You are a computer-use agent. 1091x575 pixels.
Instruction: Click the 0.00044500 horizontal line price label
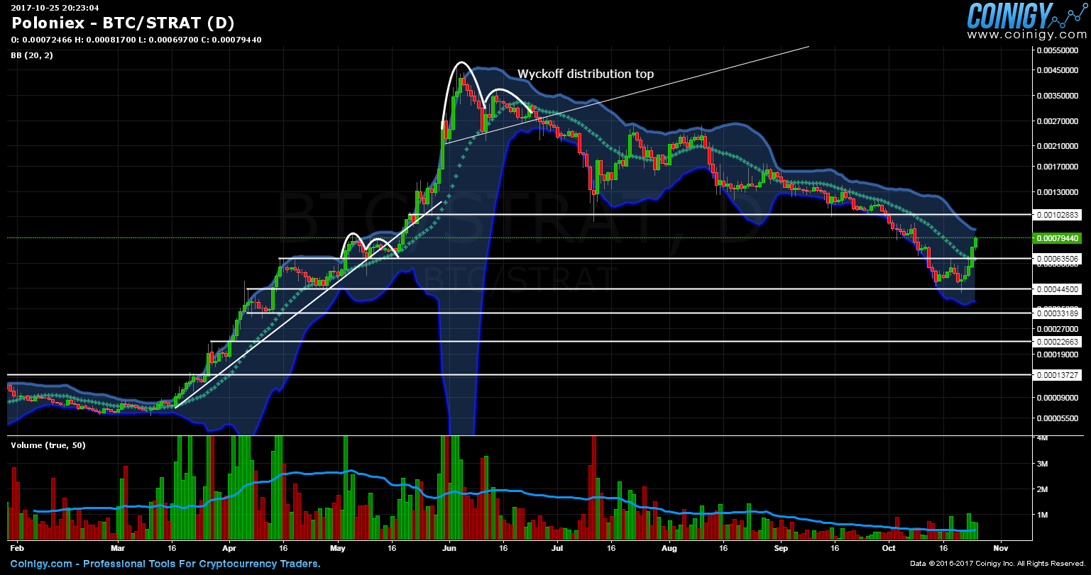1058,289
